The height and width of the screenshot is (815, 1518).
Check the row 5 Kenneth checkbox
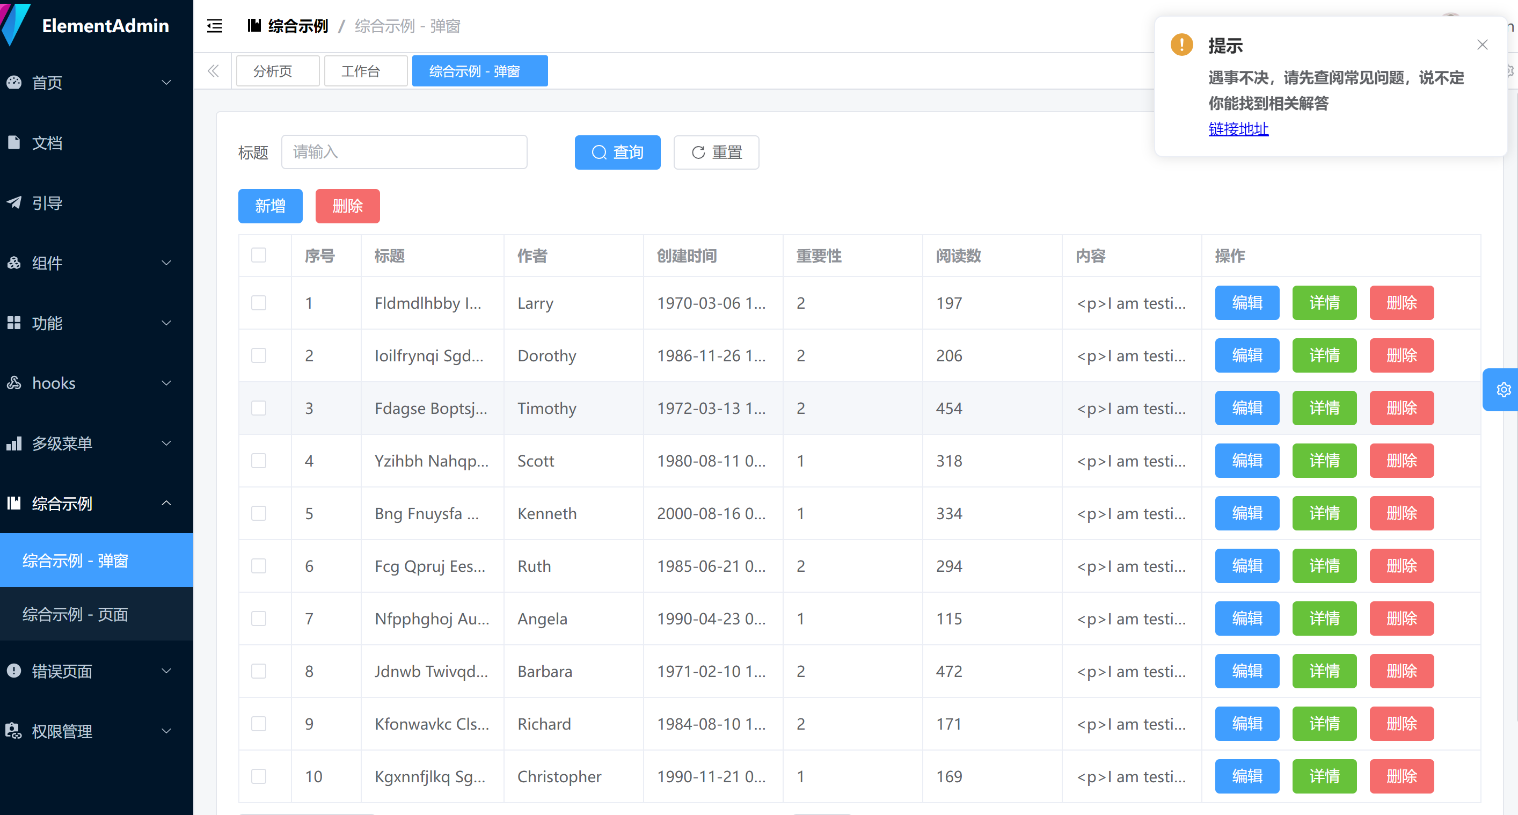(x=259, y=513)
